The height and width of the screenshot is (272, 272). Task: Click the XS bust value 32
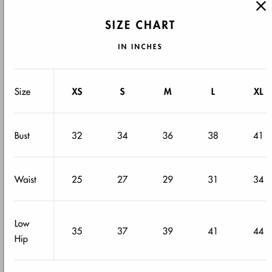(x=77, y=136)
